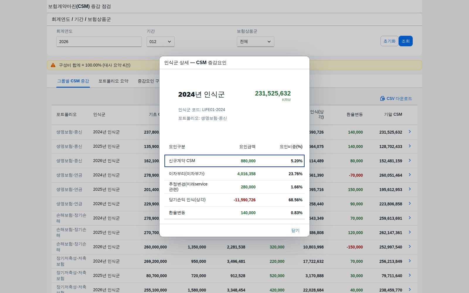Viewport: 469px width, 293px height.
Task: Open detail chevron for 생명보험-종신 2024년 row
Action: pos(410,132)
